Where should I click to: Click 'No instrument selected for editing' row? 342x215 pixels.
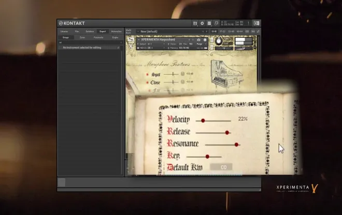point(90,48)
